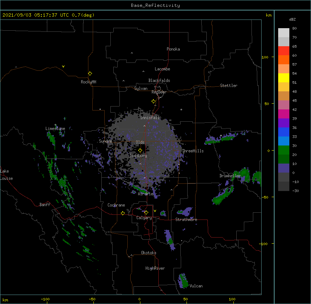Click the Drumheller label
Viewport: 311px width, 304px height.
pyautogui.click(x=230, y=176)
